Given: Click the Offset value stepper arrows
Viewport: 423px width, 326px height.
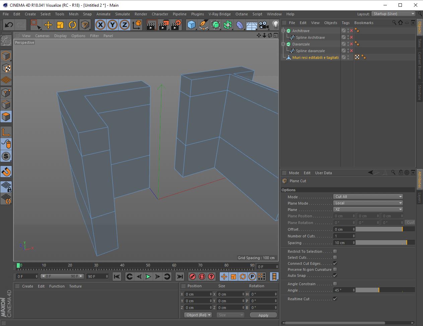Looking at the screenshot, I should tap(354, 229).
